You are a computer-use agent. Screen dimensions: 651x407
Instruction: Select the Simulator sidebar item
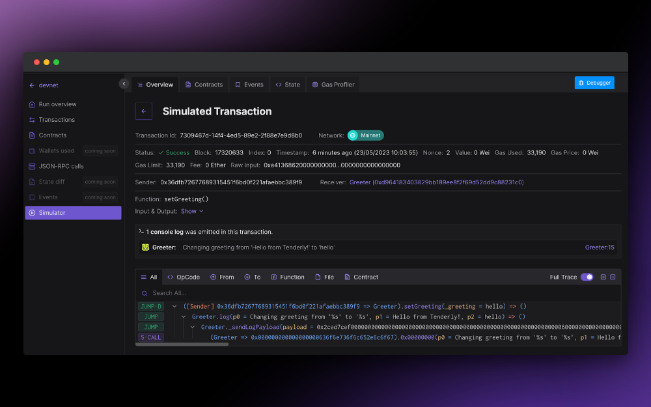[73, 213]
